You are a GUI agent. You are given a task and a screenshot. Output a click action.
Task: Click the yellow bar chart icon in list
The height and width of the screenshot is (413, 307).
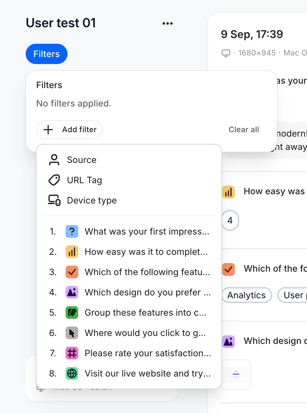coord(72,252)
